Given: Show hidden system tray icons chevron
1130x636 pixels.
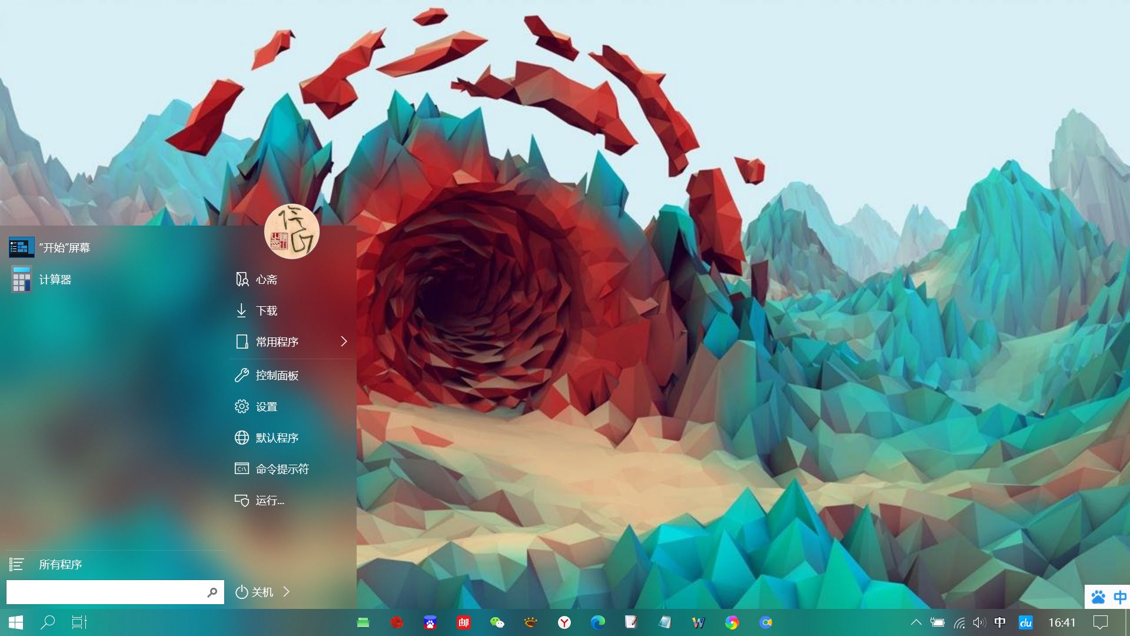Looking at the screenshot, I should pos(916,622).
